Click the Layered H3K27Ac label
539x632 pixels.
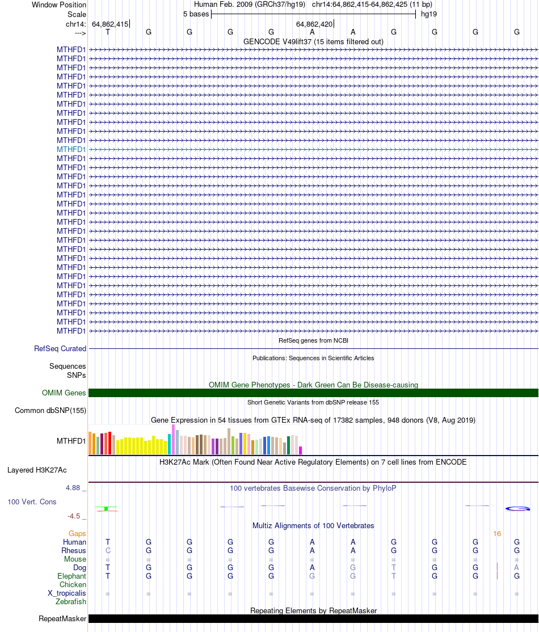pos(37,470)
